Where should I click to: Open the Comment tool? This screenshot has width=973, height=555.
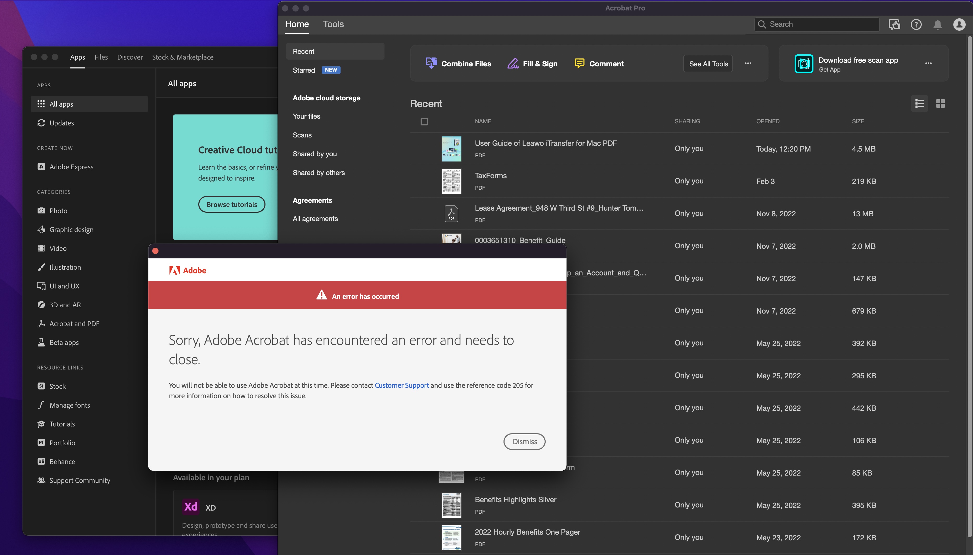tap(599, 63)
